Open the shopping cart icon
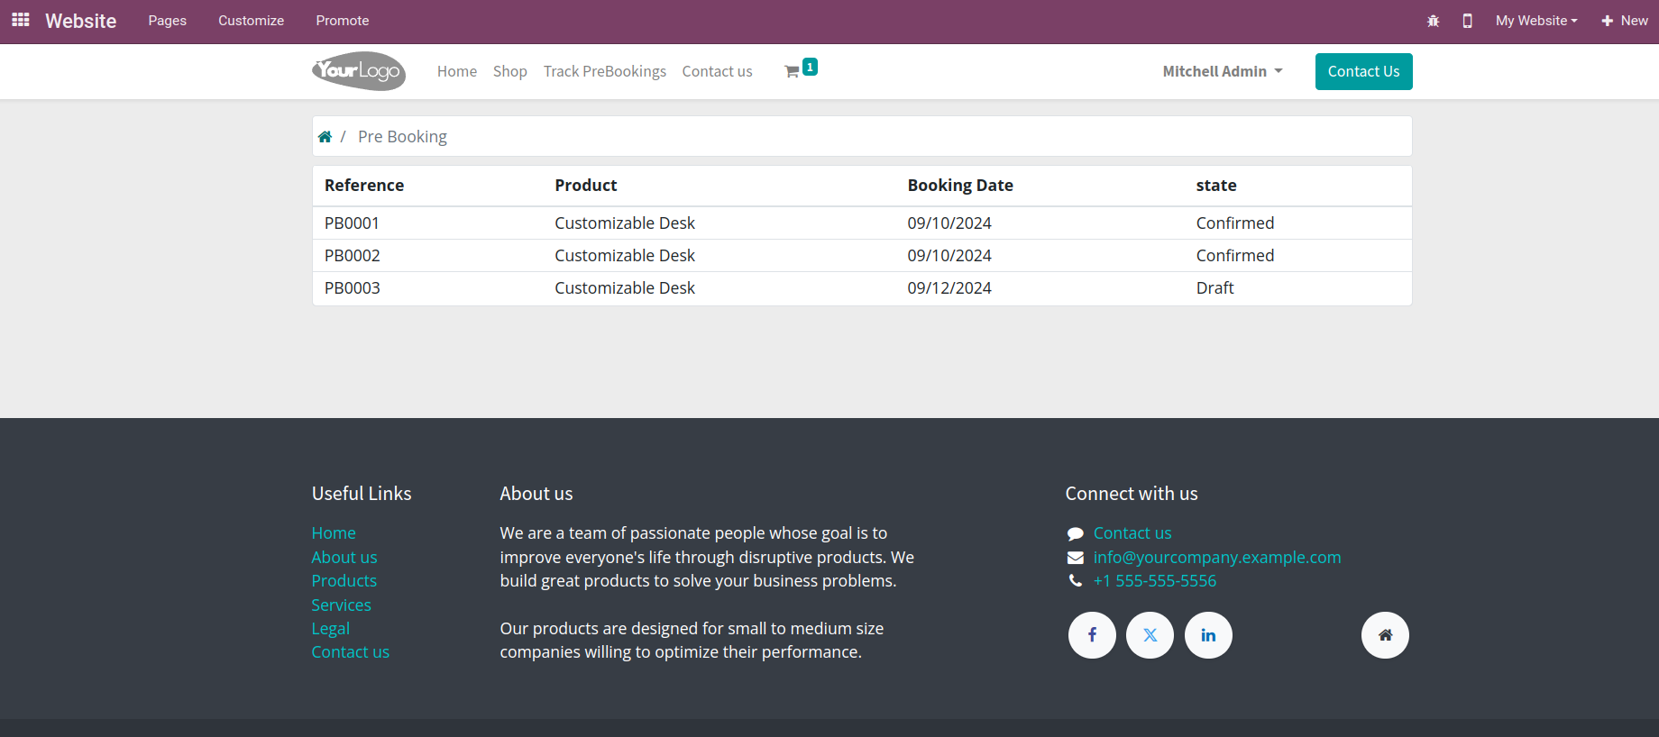 (x=792, y=71)
